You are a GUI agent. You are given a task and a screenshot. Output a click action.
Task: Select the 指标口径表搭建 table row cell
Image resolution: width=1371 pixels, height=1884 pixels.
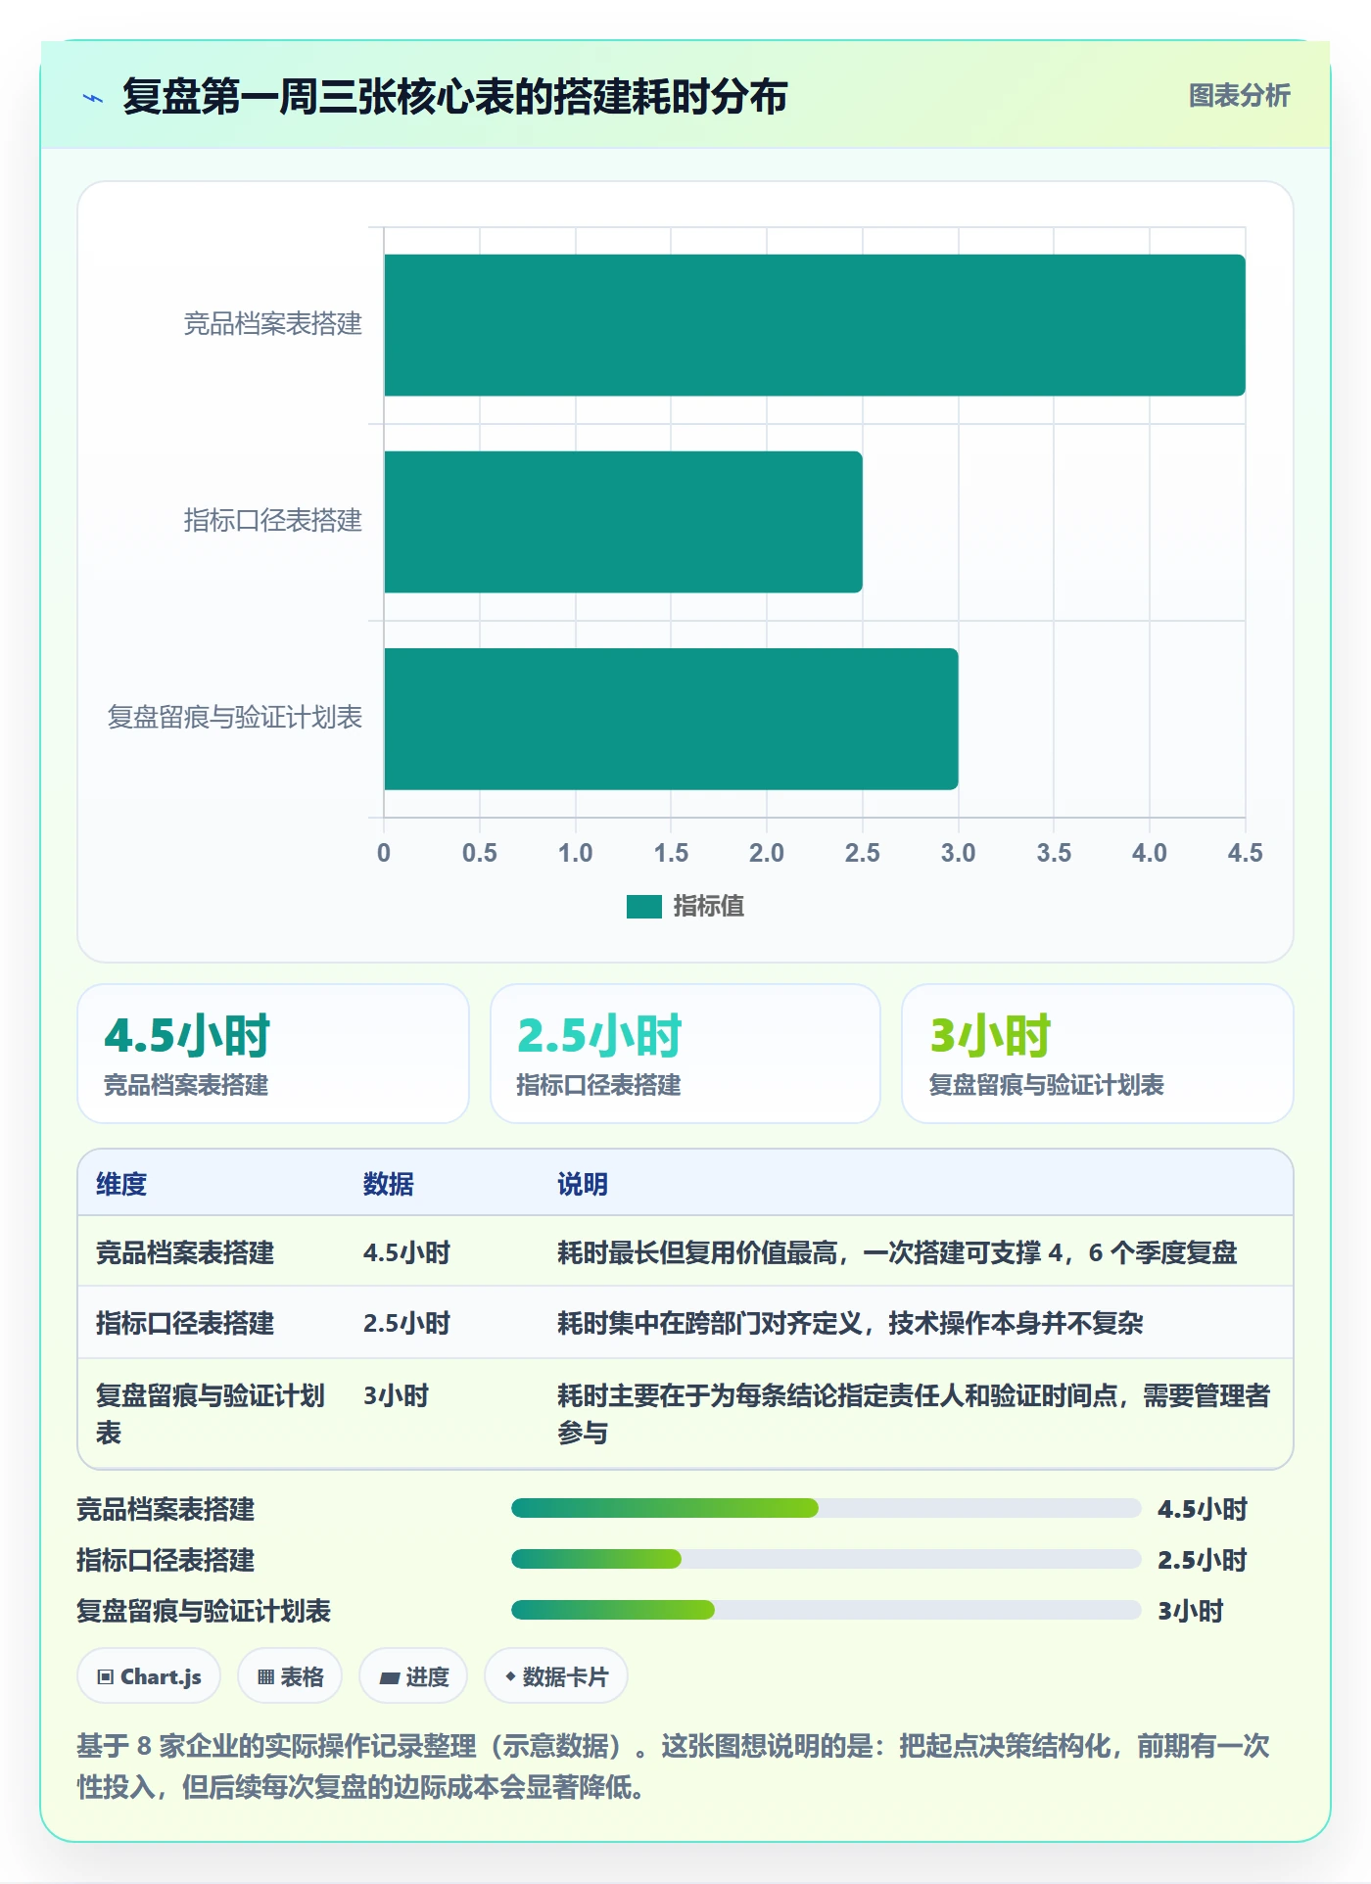point(185,1323)
